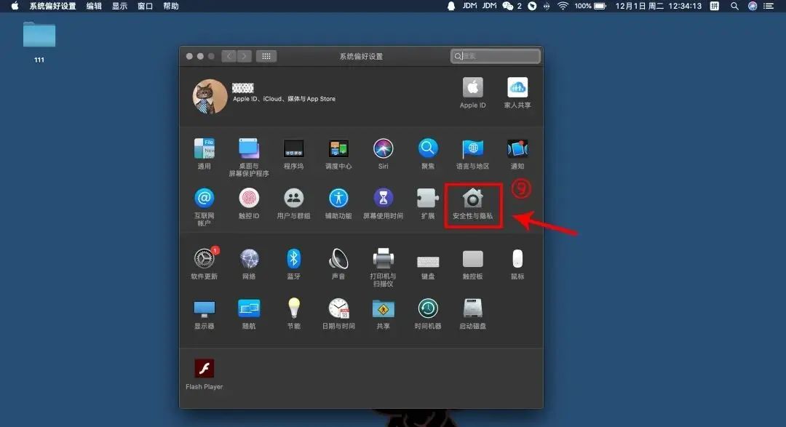The image size is (786, 427).
Task: Click the battery status icon
Action: click(600, 6)
